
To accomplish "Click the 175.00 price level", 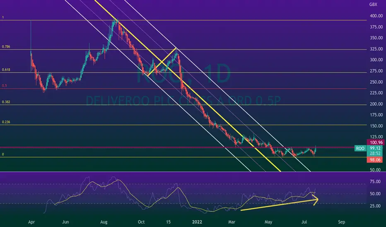I will [x=376, y=115].
